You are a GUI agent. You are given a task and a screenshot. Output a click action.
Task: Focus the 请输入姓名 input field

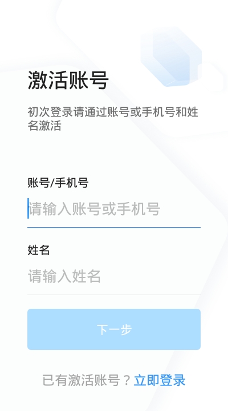pyautogui.click(x=114, y=276)
